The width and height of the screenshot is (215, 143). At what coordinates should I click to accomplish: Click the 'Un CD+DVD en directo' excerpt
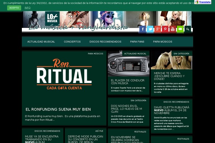128,119
